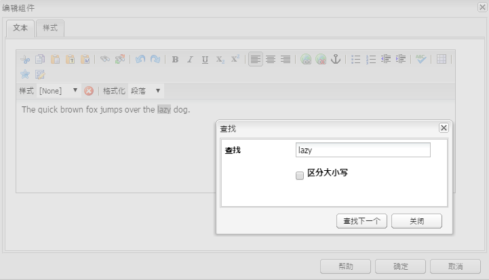Screen dimensions: 489x280
Task: Click the 关闭 button in find dialog
Action: [x=416, y=221]
